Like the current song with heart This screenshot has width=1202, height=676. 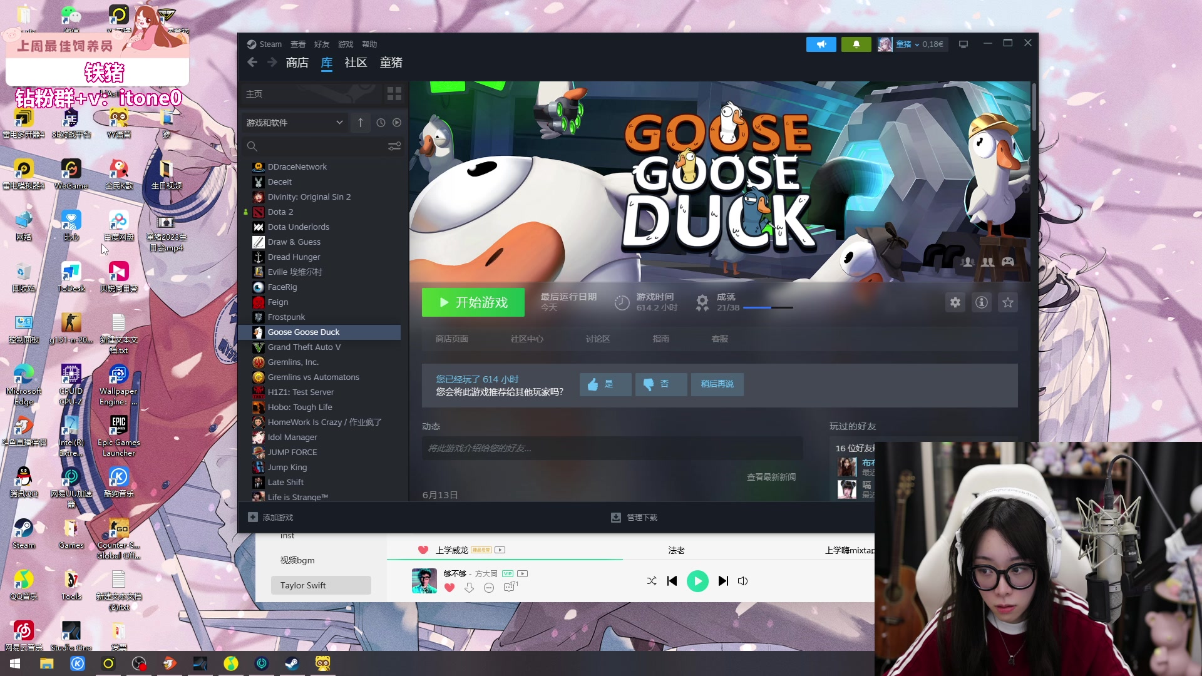tap(449, 588)
